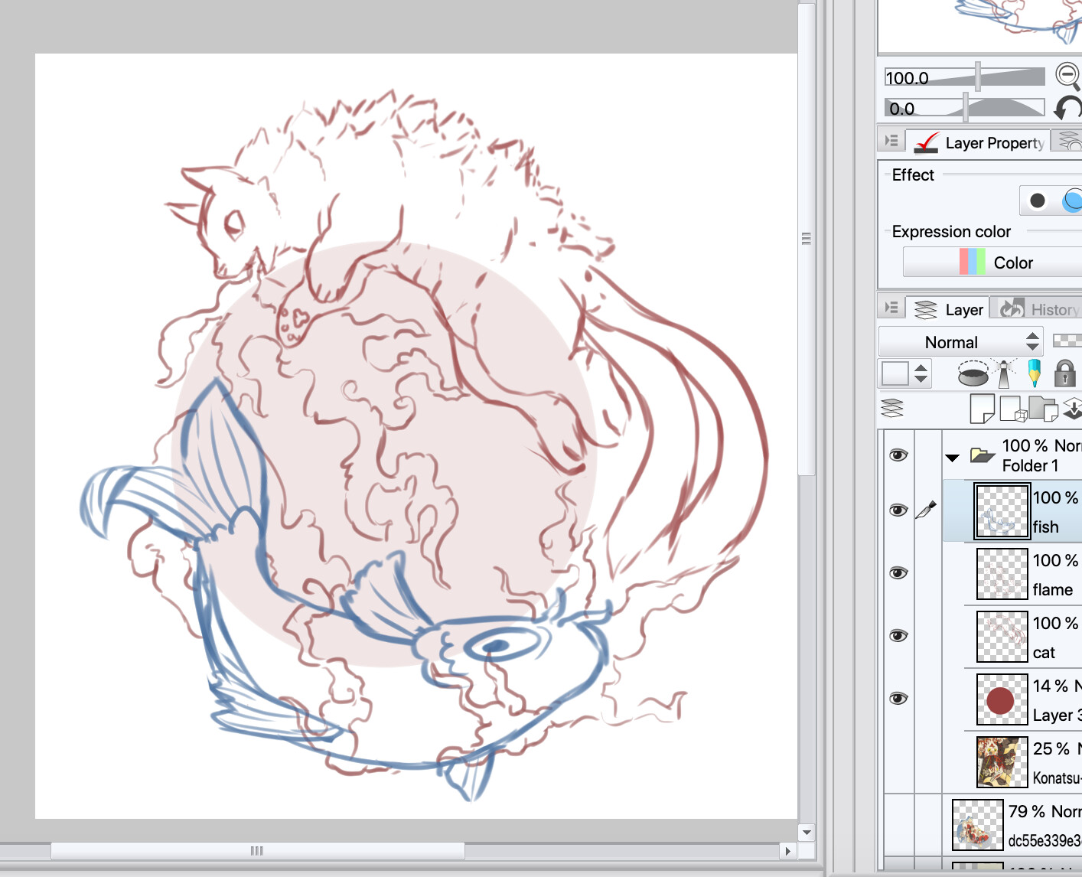Click the lock transparent pixels checkerboard icon
Screen dimensions: 1082x877
pos(1067,341)
